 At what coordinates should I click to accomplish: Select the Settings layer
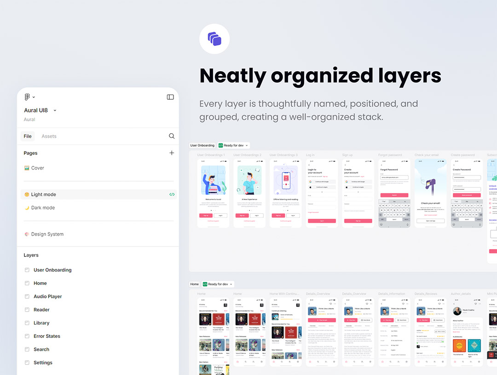(43, 363)
